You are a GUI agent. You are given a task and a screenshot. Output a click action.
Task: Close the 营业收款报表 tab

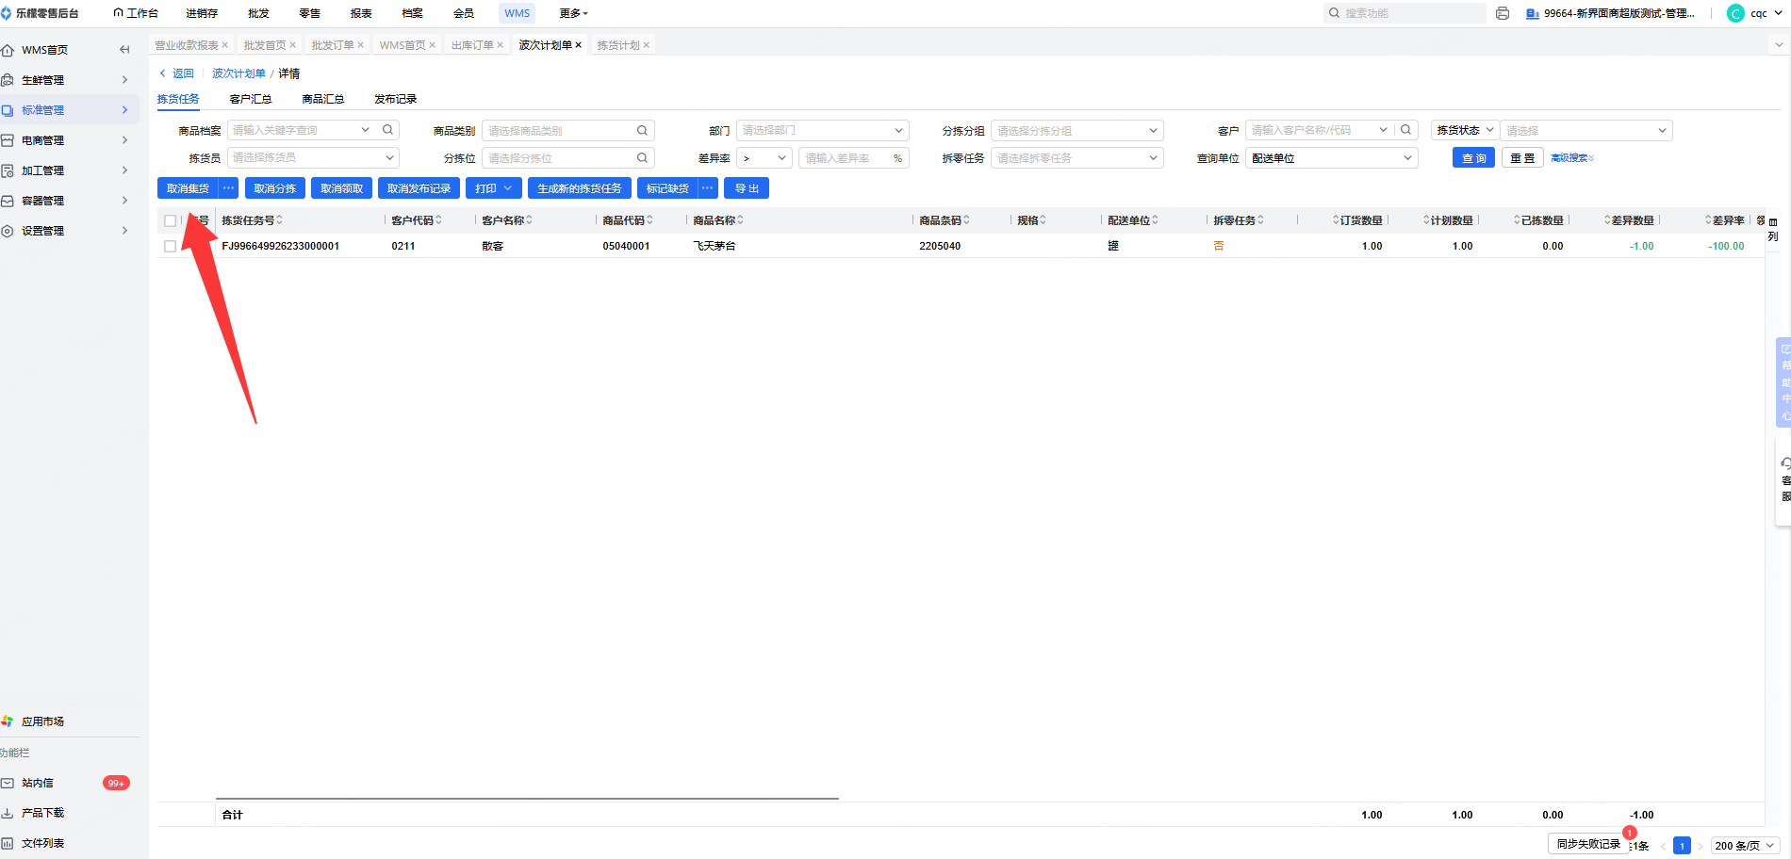coord(225,45)
